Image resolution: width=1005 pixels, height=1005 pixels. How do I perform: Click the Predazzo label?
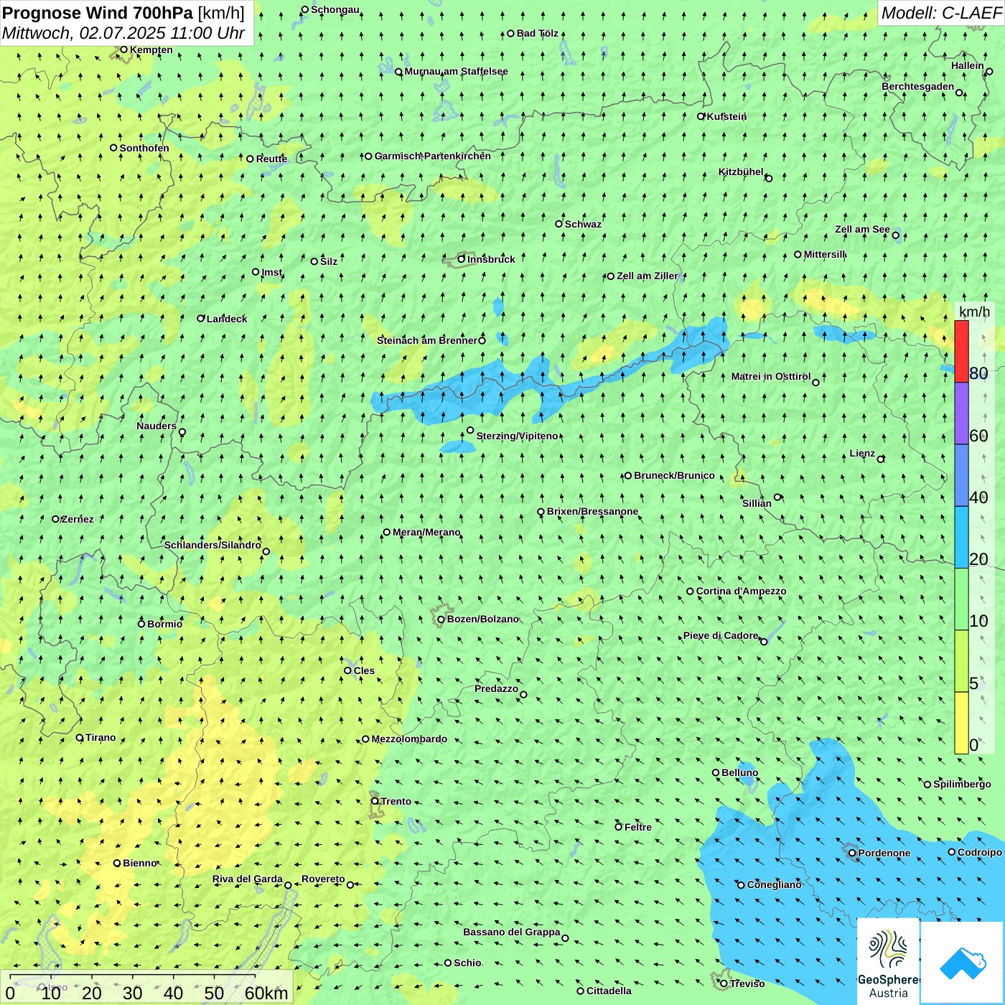click(x=496, y=688)
